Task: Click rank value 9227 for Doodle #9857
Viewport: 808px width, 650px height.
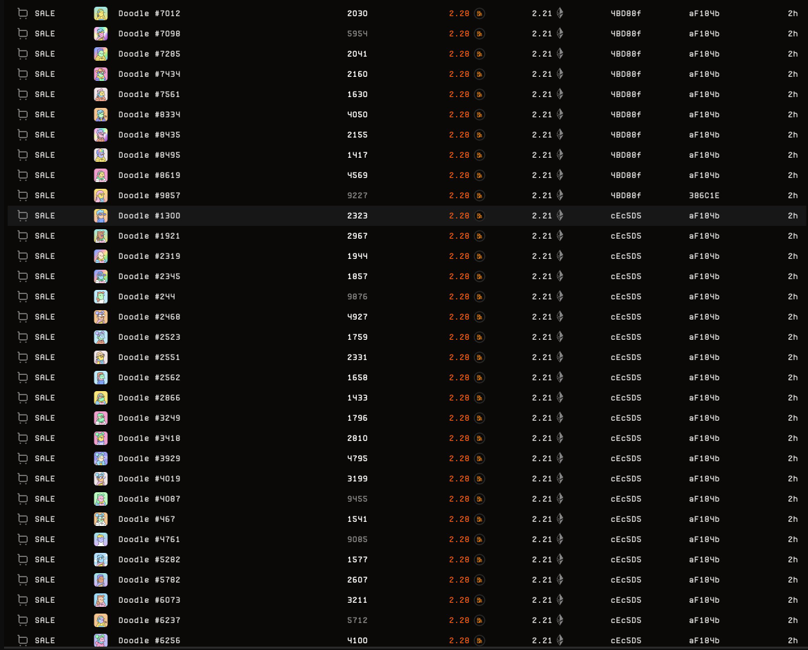Action: pyautogui.click(x=357, y=196)
